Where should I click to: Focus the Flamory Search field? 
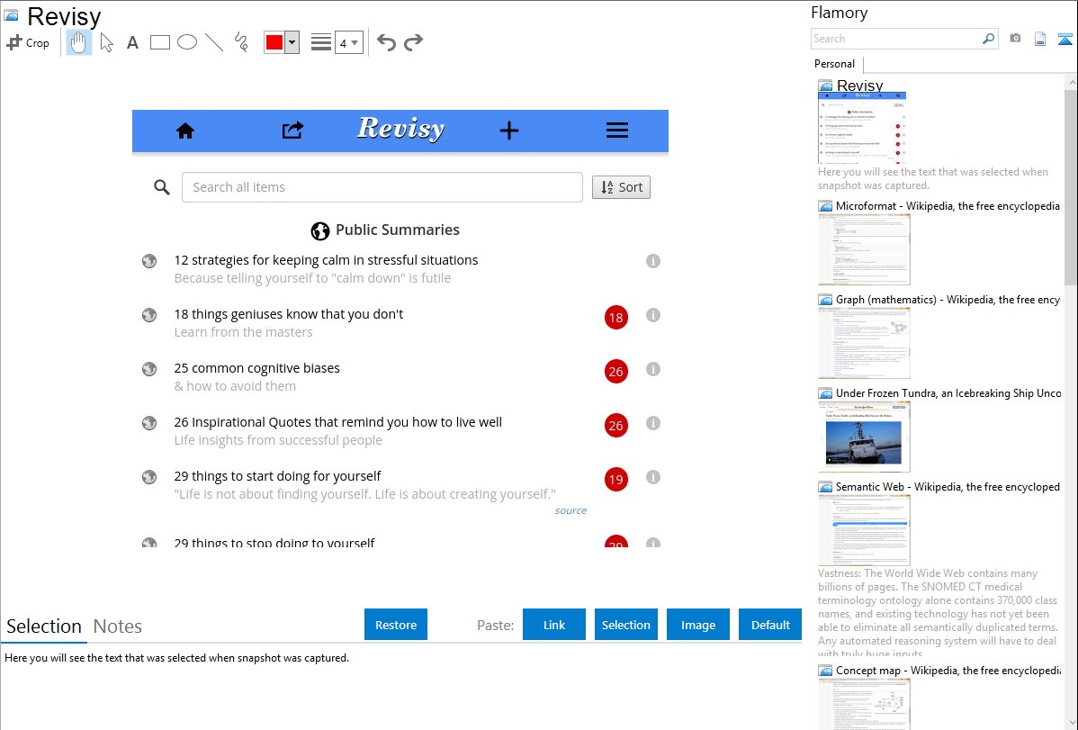[896, 39]
